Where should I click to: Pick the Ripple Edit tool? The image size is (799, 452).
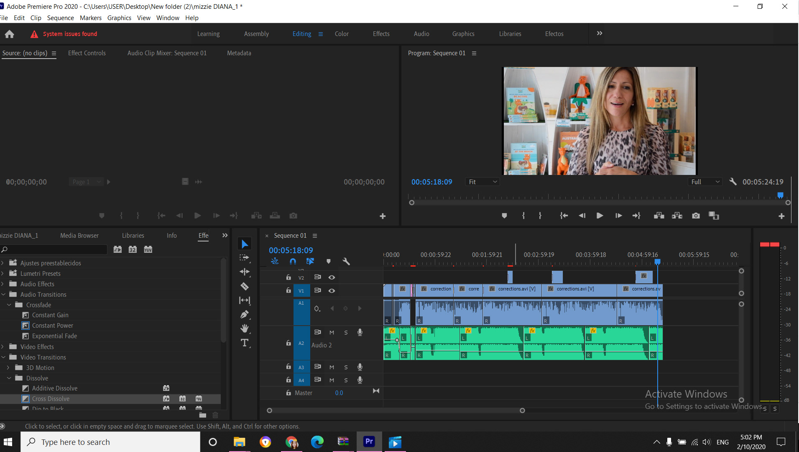point(245,272)
